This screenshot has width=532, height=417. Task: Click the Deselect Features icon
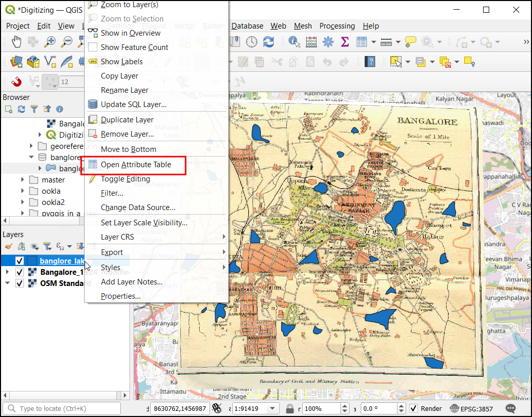445,62
